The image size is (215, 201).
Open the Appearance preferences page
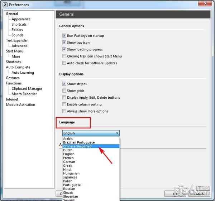tap(21, 19)
